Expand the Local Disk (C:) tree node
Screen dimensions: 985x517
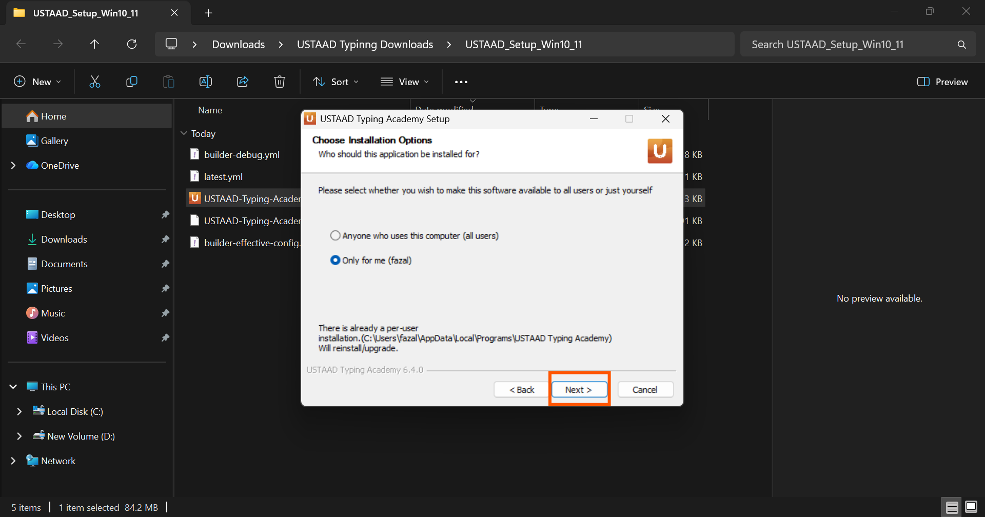19,411
